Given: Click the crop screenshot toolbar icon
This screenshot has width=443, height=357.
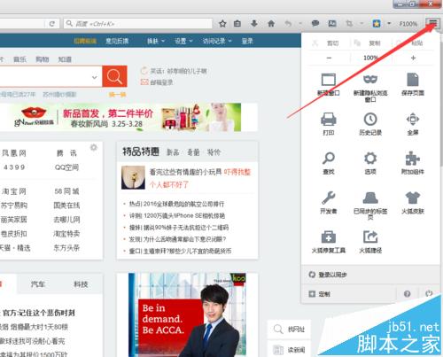Looking at the screenshot, I should (x=349, y=23).
